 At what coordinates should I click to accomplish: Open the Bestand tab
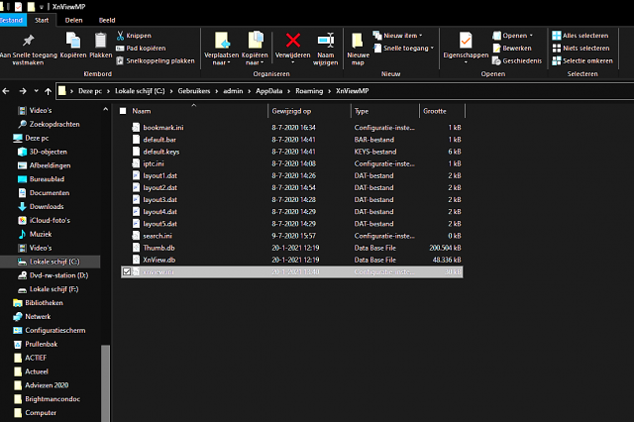click(x=12, y=20)
